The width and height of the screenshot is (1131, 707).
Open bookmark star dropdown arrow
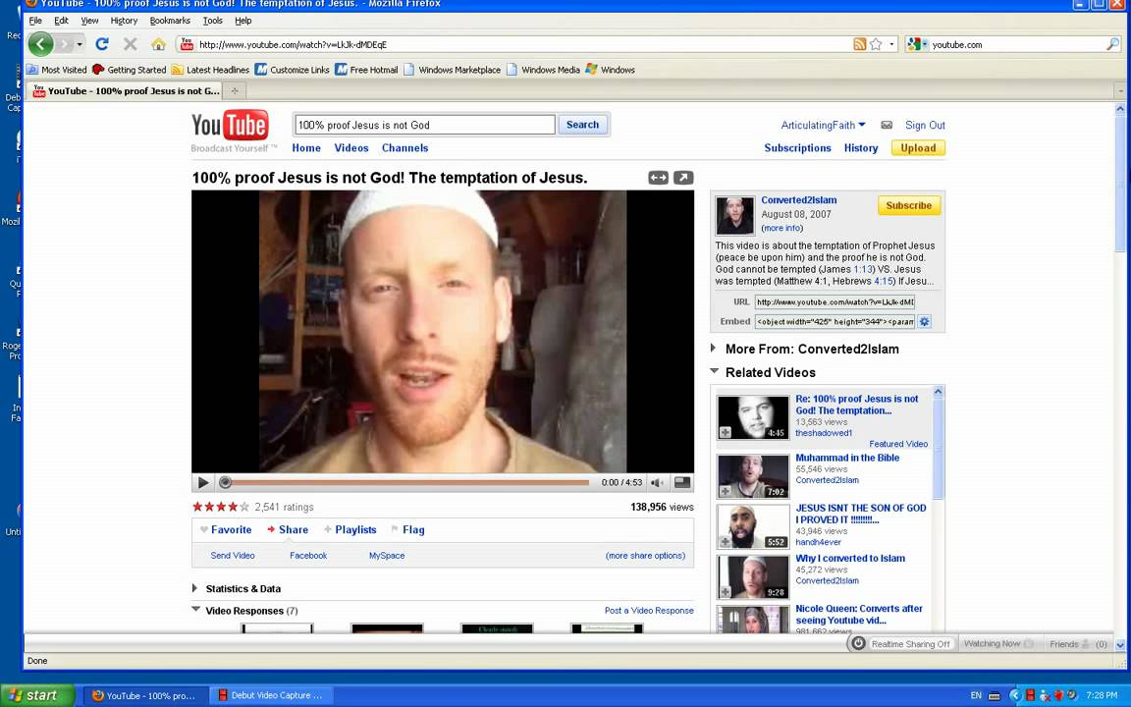pos(891,44)
